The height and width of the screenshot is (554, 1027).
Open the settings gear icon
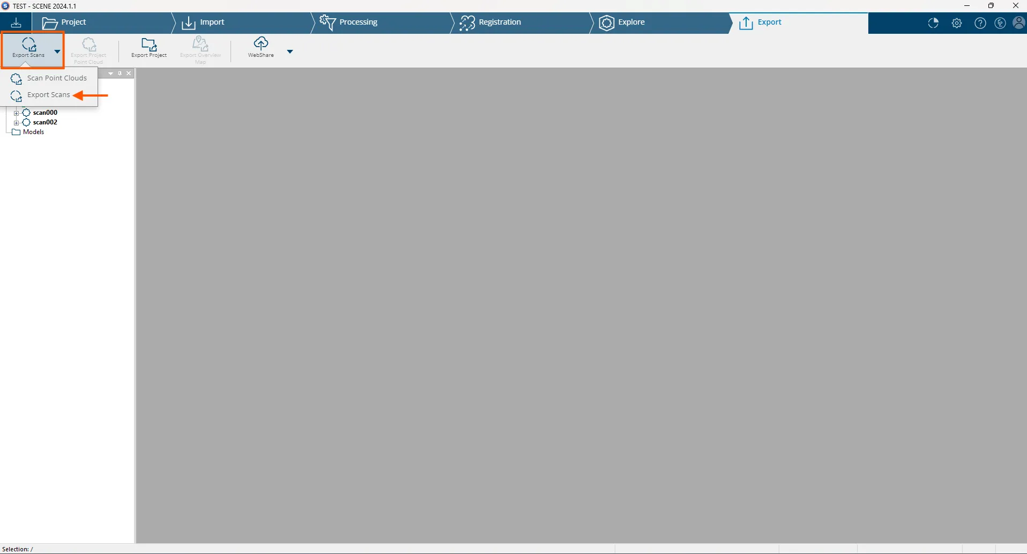click(957, 23)
